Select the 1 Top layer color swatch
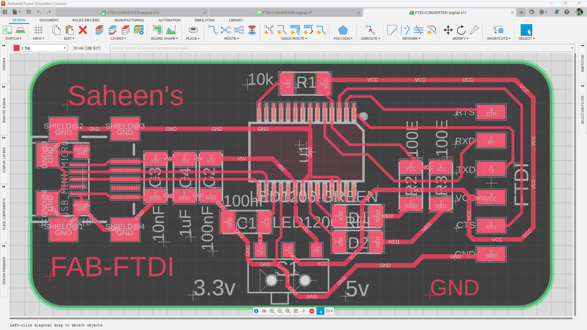 [17, 48]
